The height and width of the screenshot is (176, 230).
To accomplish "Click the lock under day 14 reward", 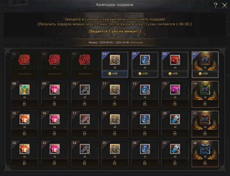I will coord(205,104).
